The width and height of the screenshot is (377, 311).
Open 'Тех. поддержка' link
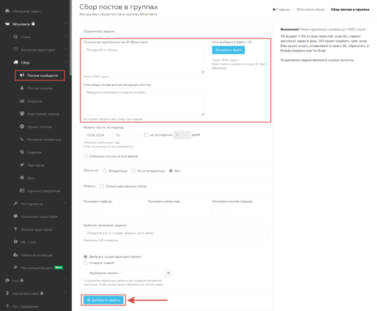tap(25, 307)
